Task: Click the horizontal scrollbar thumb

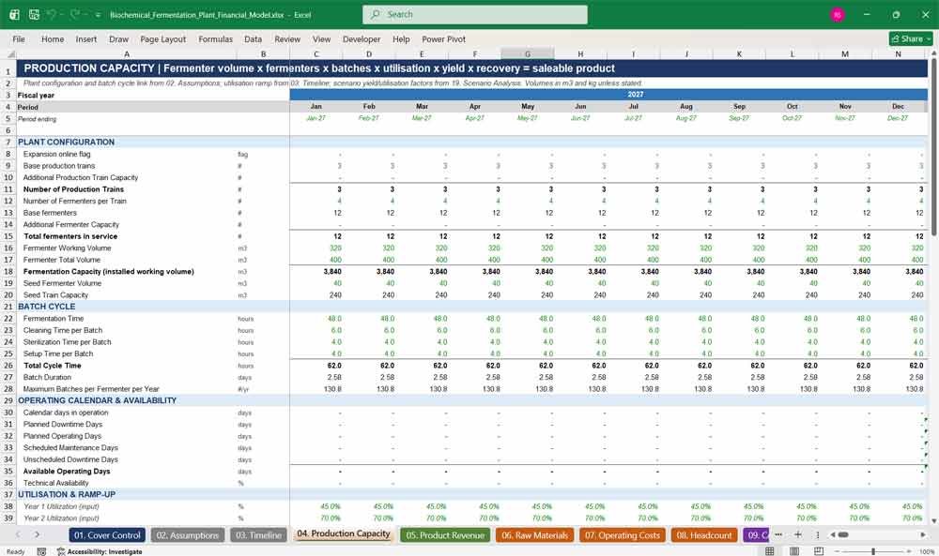Action: tap(842, 534)
